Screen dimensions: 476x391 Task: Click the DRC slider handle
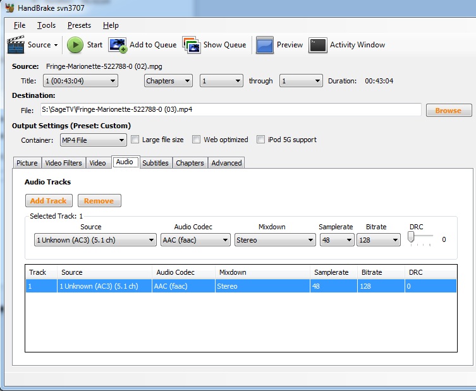coord(411,237)
